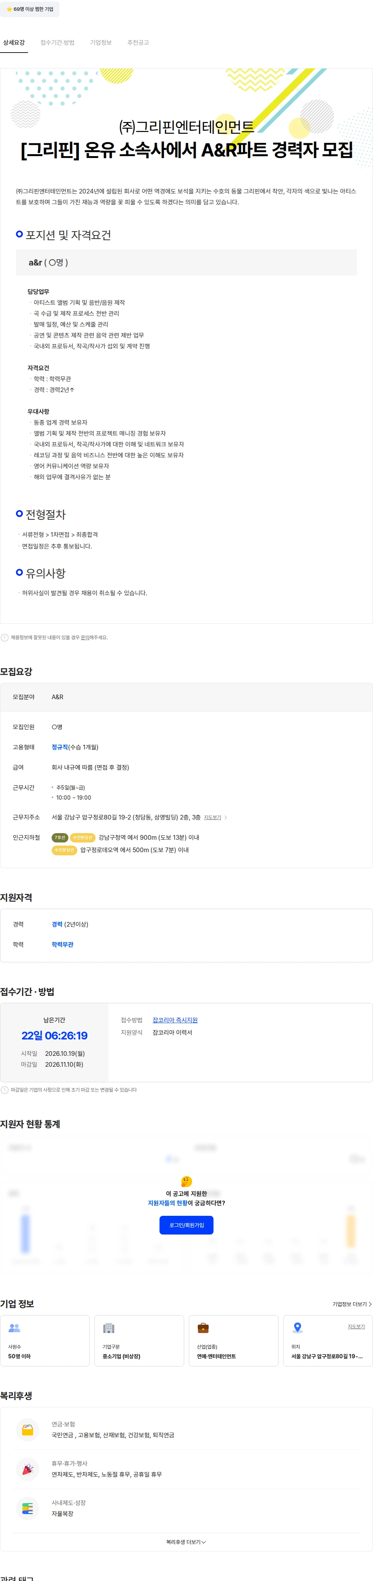This screenshot has width=373, height=1581.
Task: Click the remaining time 22일 06:26:19
Action: pos(54,1036)
